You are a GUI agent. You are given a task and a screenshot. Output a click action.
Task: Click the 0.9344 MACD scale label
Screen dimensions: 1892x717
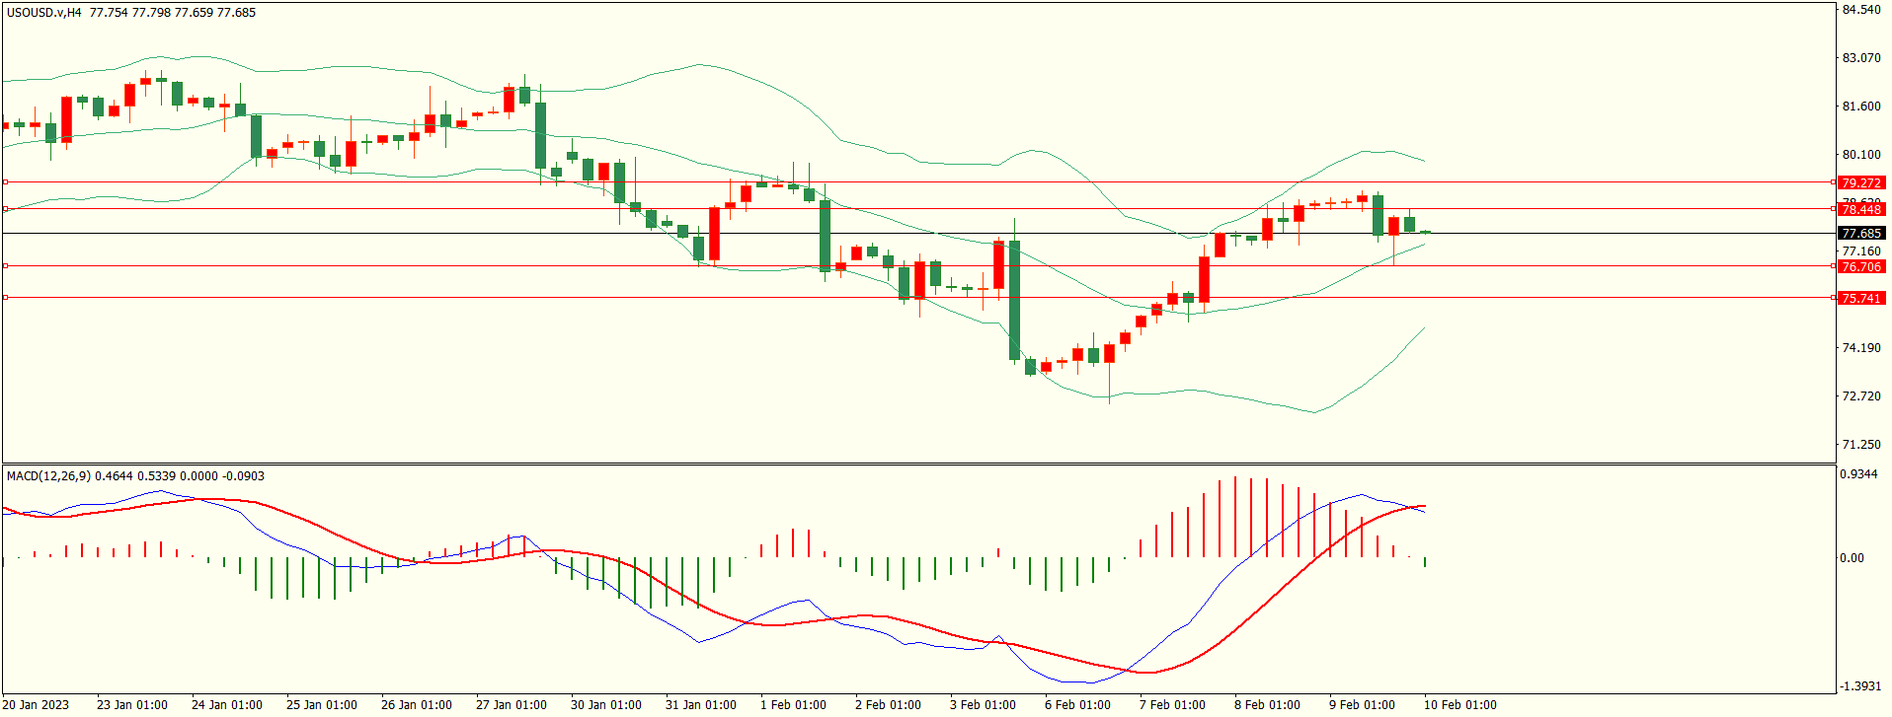[x=1858, y=474]
